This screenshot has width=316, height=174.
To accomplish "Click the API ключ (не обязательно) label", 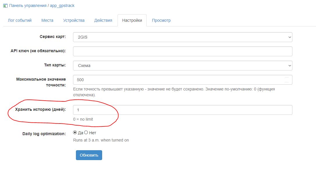I will 38,51.
